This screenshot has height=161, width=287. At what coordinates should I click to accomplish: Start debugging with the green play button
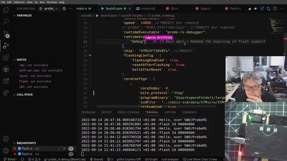pos(41,8)
